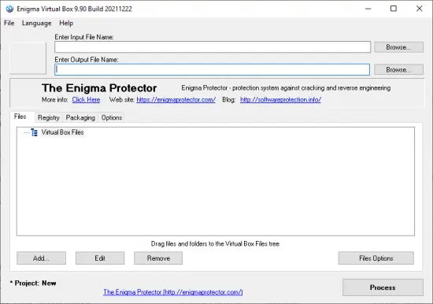Open the Language menu

(37, 23)
